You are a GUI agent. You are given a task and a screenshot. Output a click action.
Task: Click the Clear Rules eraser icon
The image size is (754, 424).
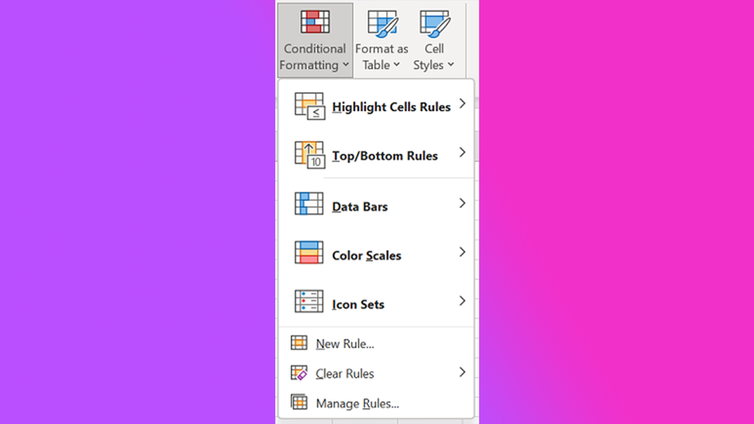(298, 373)
